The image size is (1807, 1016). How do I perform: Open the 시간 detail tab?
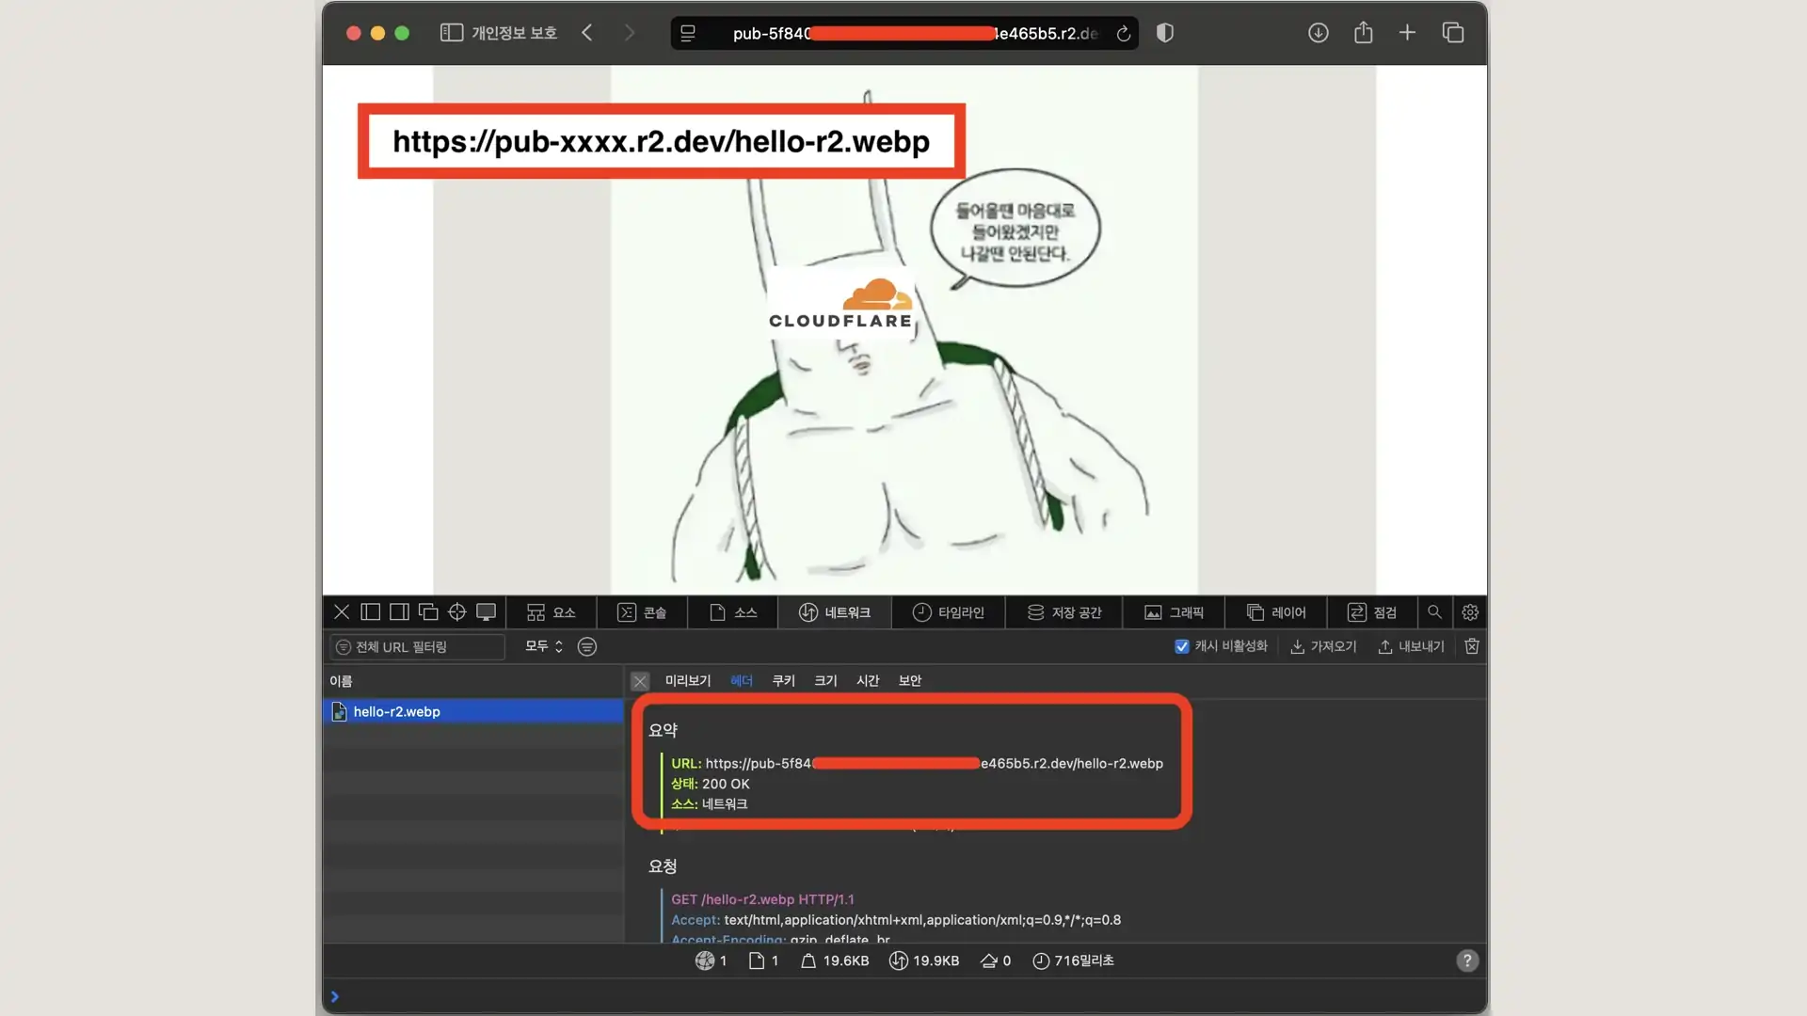tap(868, 680)
